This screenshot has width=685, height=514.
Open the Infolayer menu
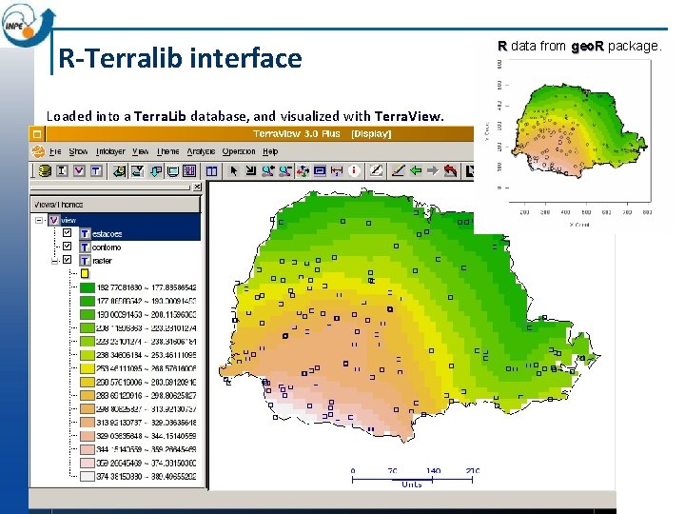pos(110,151)
